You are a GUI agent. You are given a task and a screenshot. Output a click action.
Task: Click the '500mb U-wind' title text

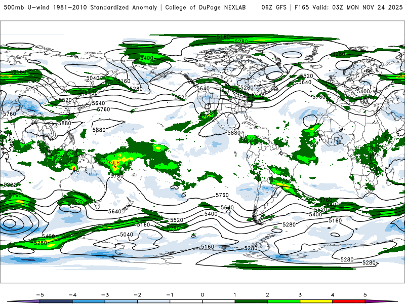click(27, 7)
